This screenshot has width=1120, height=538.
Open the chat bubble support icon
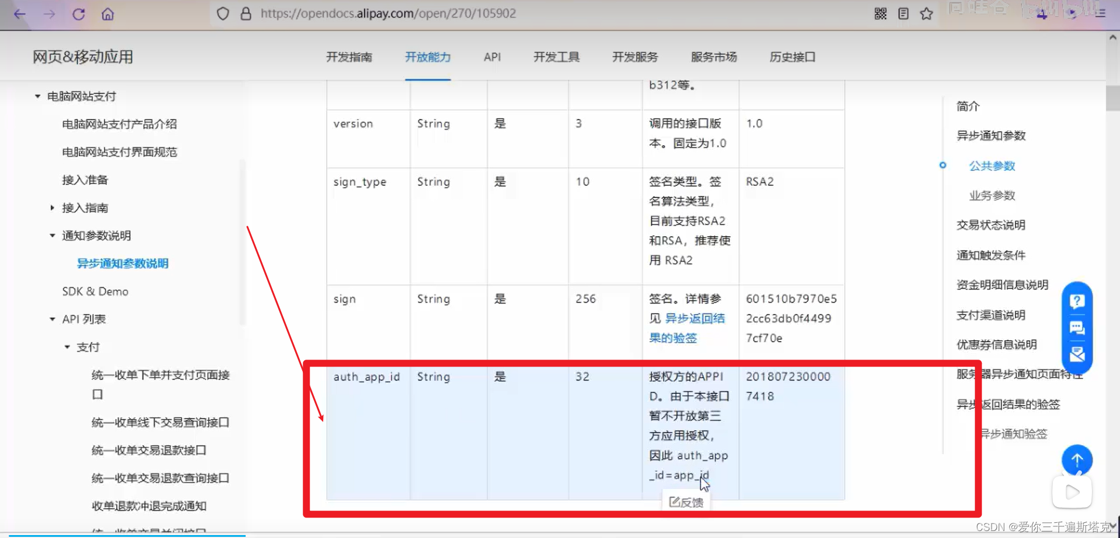pos(1077,328)
